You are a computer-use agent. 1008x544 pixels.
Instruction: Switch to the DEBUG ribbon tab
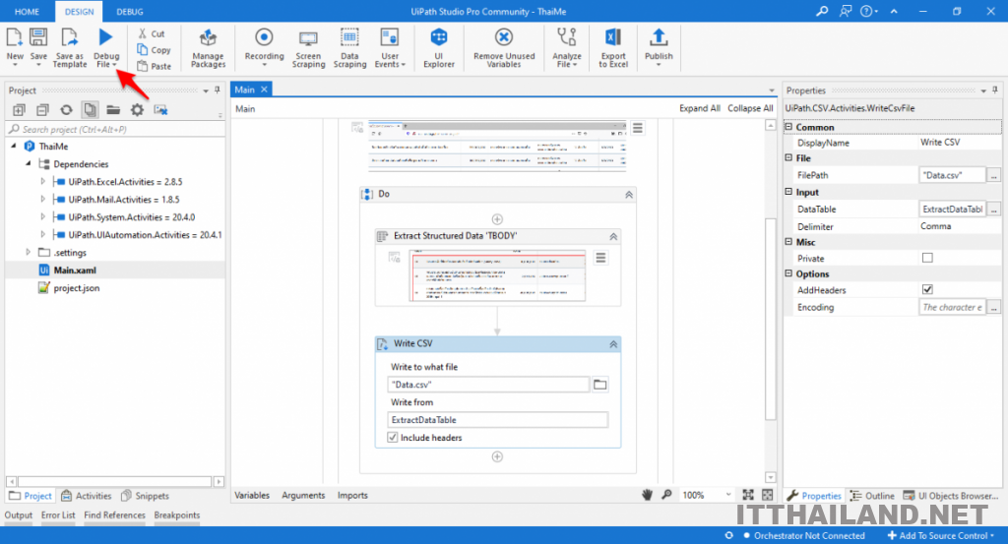click(130, 12)
